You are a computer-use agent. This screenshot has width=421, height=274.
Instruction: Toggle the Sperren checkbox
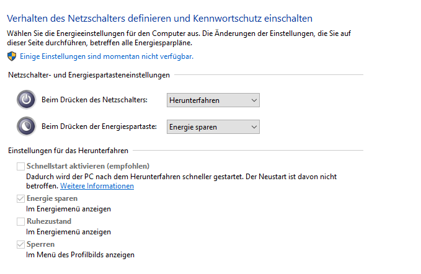(21, 244)
